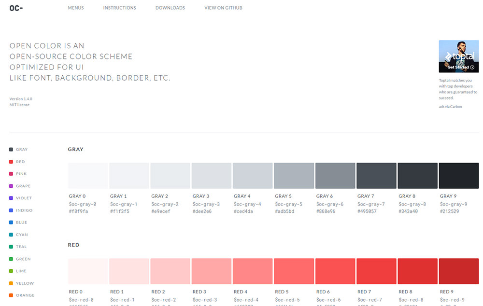
Task: Pick the Red 4 color swatch
Action: 253,271
